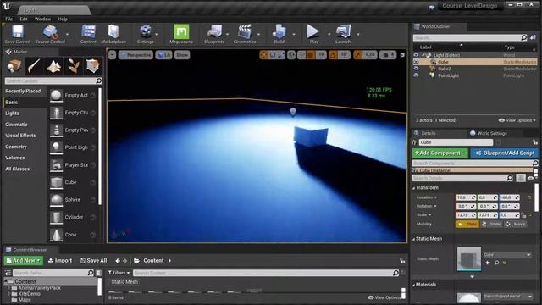The height and width of the screenshot is (305, 542).
Task: Open the Add New dropdown in Content Browser
Action: [24, 260]
